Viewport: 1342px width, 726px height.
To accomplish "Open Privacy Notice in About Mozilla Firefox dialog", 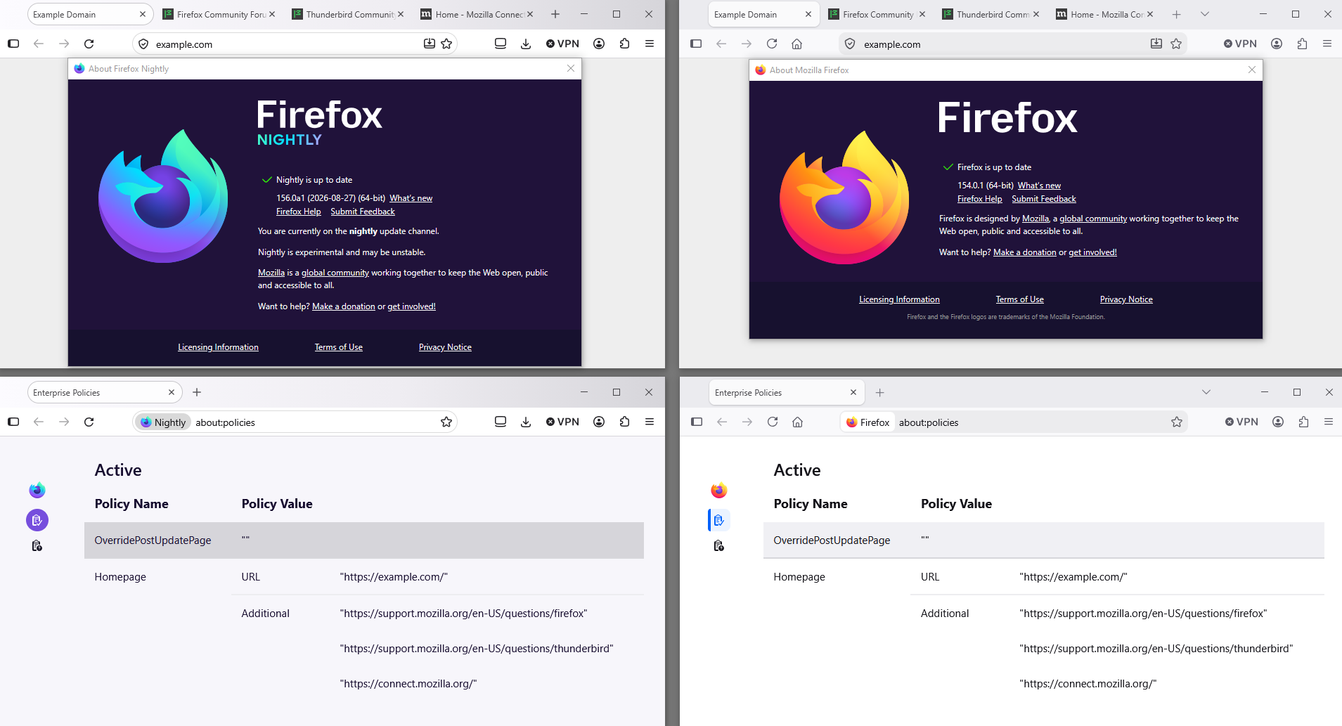I will click(1126, 299).
